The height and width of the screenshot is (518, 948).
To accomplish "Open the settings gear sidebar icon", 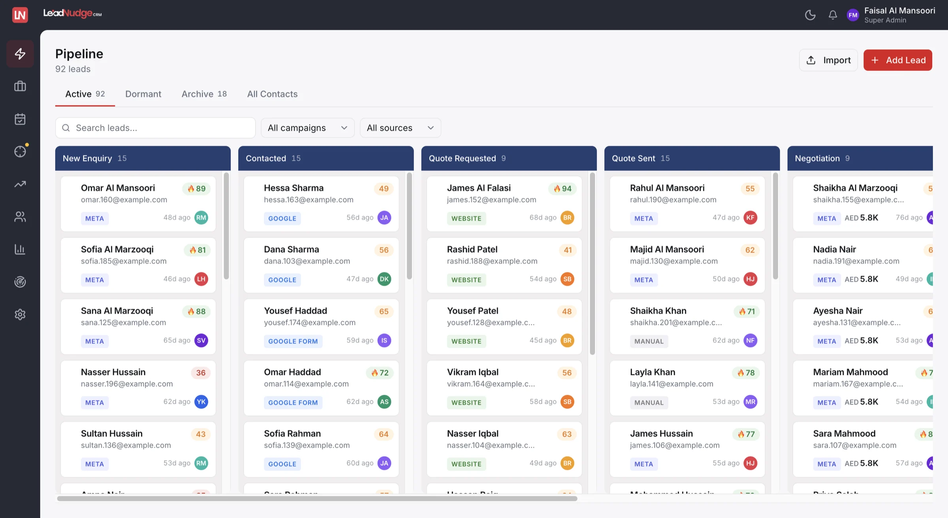I will pos(20,314).
